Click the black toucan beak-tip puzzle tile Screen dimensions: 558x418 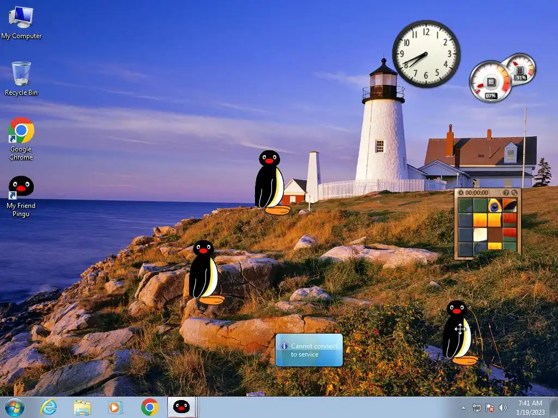(510, 205)
